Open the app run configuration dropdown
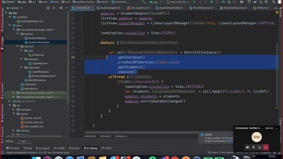This screenshot has height=159, width=283. pyautogui.click(x=156, y=2)
